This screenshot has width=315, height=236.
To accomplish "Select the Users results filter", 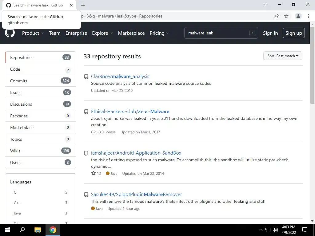I will pos(41,162).
